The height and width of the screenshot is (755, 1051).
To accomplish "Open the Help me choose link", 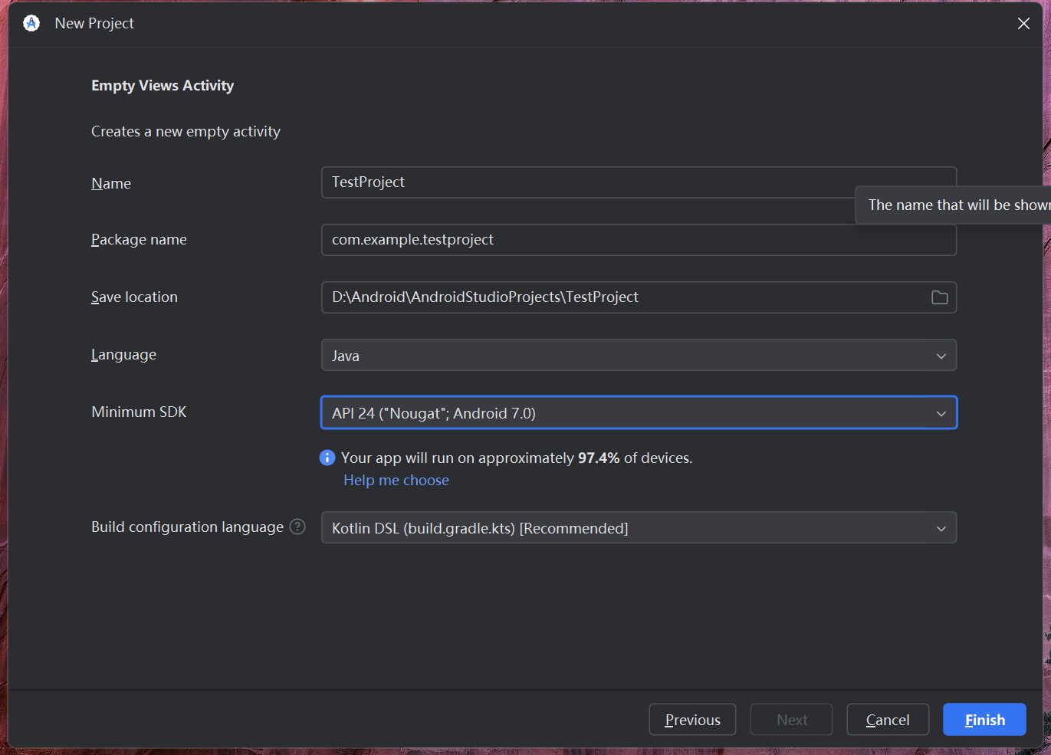I will pyautogui.click(x=396, y=480).
